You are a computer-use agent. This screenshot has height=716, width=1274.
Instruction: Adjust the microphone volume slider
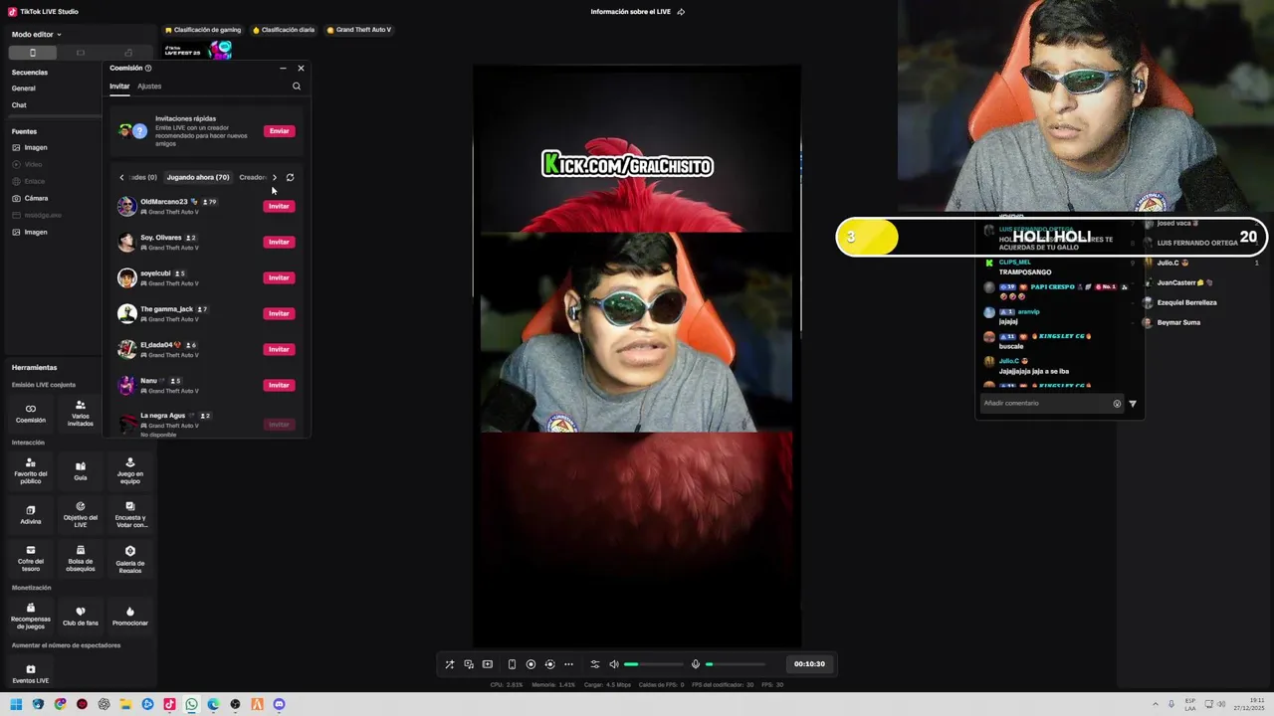click(x=736, y=664)
